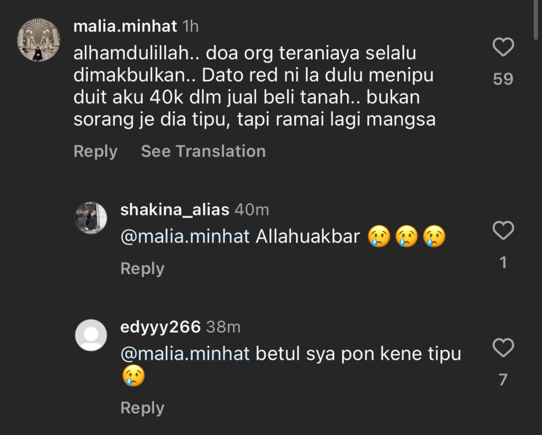Like malia.minhat's comment with heart icon
The width and height of the screenshot is (542, 435).
503,47
